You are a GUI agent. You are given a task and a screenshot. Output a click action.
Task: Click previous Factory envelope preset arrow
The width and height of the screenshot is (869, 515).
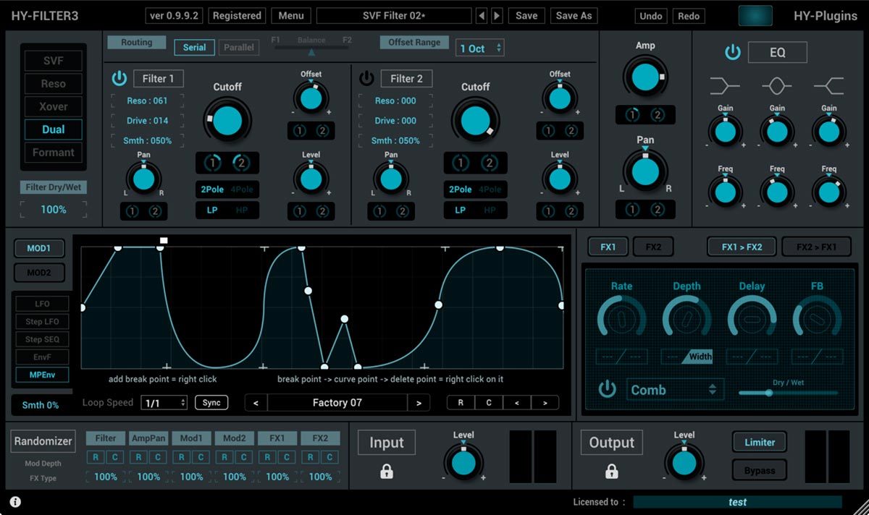point(256,403)
